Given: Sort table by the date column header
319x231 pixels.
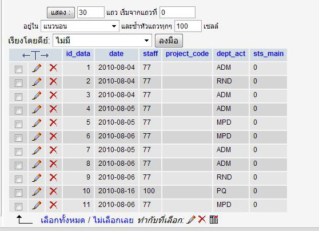Looking at the screenshot, I should point(116,54).
